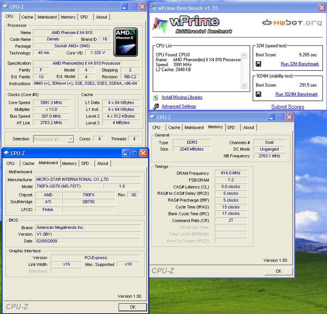Run the 1024M Benchmark
The width and height of the screenshot is (327, 314).
coord(297,94)
